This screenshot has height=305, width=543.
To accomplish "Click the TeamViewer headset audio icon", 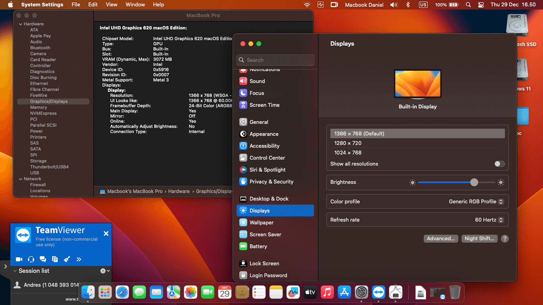I will click(31, 259).
